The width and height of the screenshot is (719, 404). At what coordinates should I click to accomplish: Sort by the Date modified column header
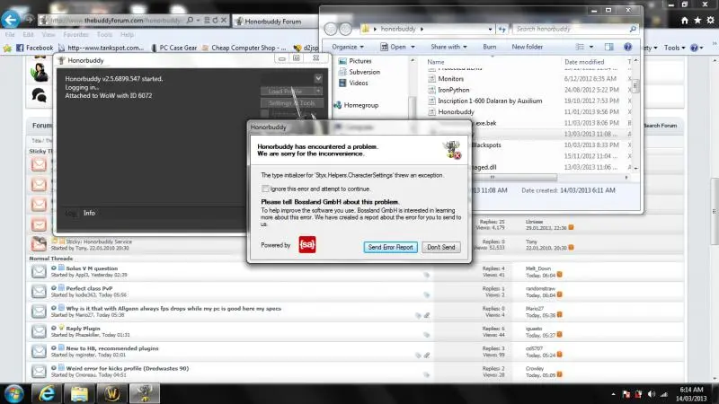pyautogui.click(x=583, y=62)
